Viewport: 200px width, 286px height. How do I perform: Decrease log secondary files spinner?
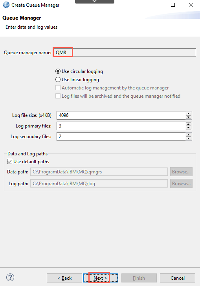pyautogui.click(x=189, y=138)
